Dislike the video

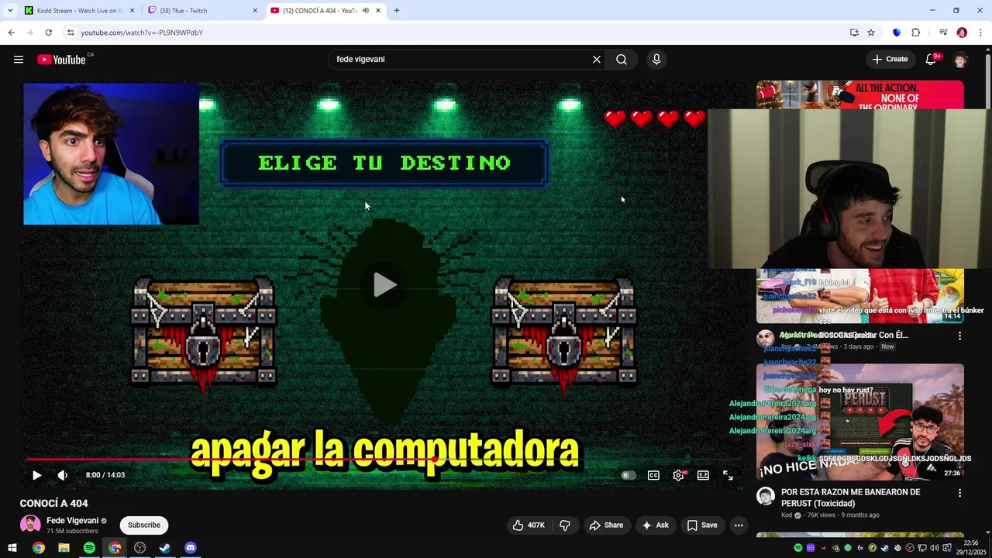tap(565, 525)
